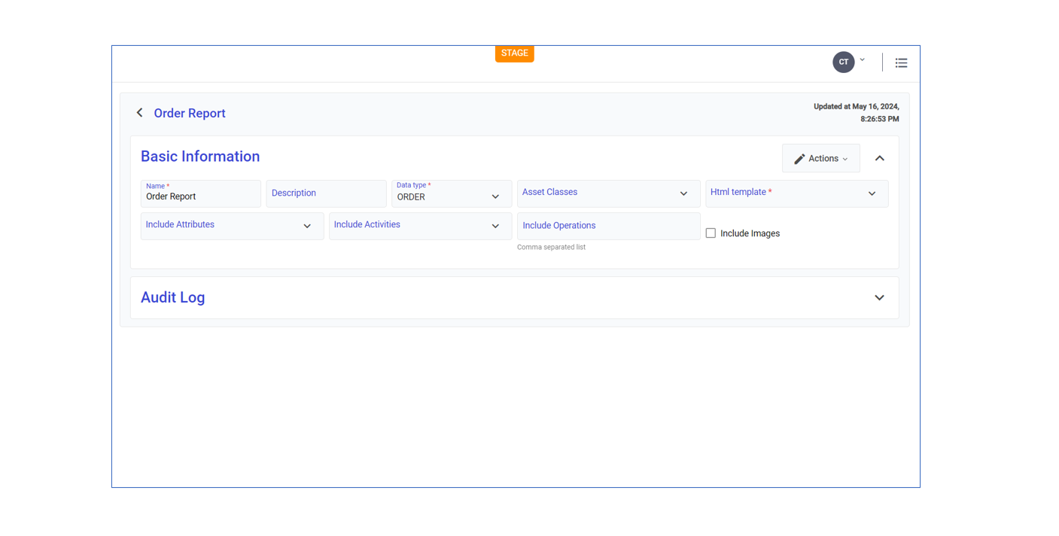Image resolution: width=1059 pixels, height=536 pixels.
Task: Click the Name field containing Order Report
Action: point(200,196)
